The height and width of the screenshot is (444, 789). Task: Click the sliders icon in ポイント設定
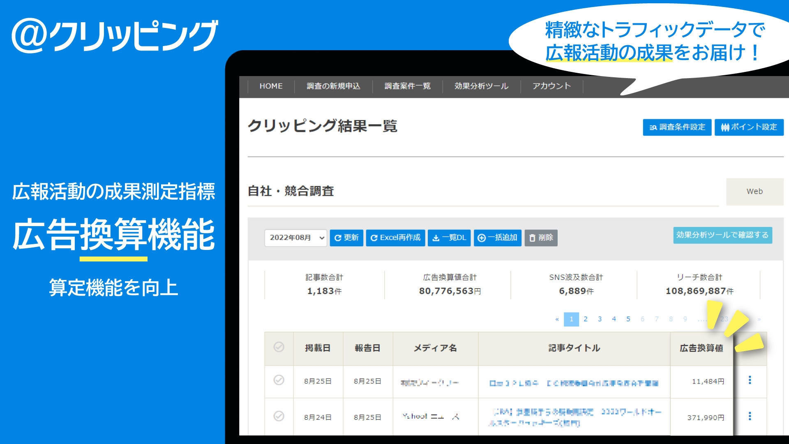[x=725, y=127]
